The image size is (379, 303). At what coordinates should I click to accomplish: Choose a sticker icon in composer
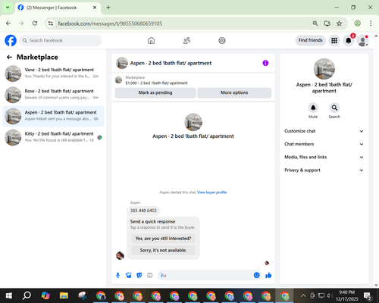(139, 275)
